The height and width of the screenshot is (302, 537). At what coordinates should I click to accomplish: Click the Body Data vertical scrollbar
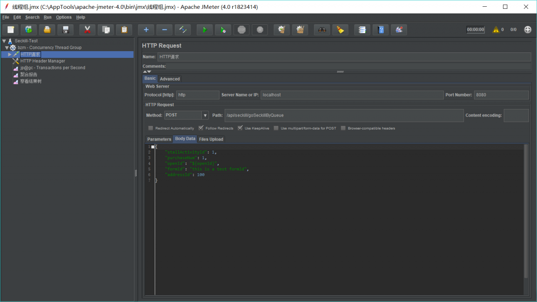tap(526, 210)
